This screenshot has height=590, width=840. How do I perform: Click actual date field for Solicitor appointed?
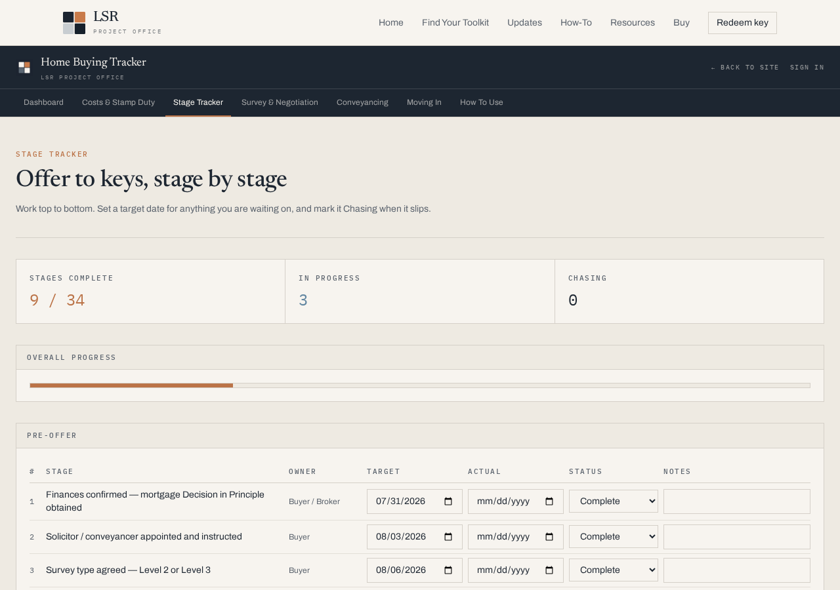coord(516,537)
